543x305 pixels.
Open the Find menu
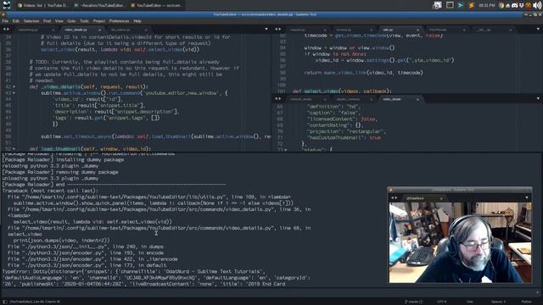click(48, 21)
